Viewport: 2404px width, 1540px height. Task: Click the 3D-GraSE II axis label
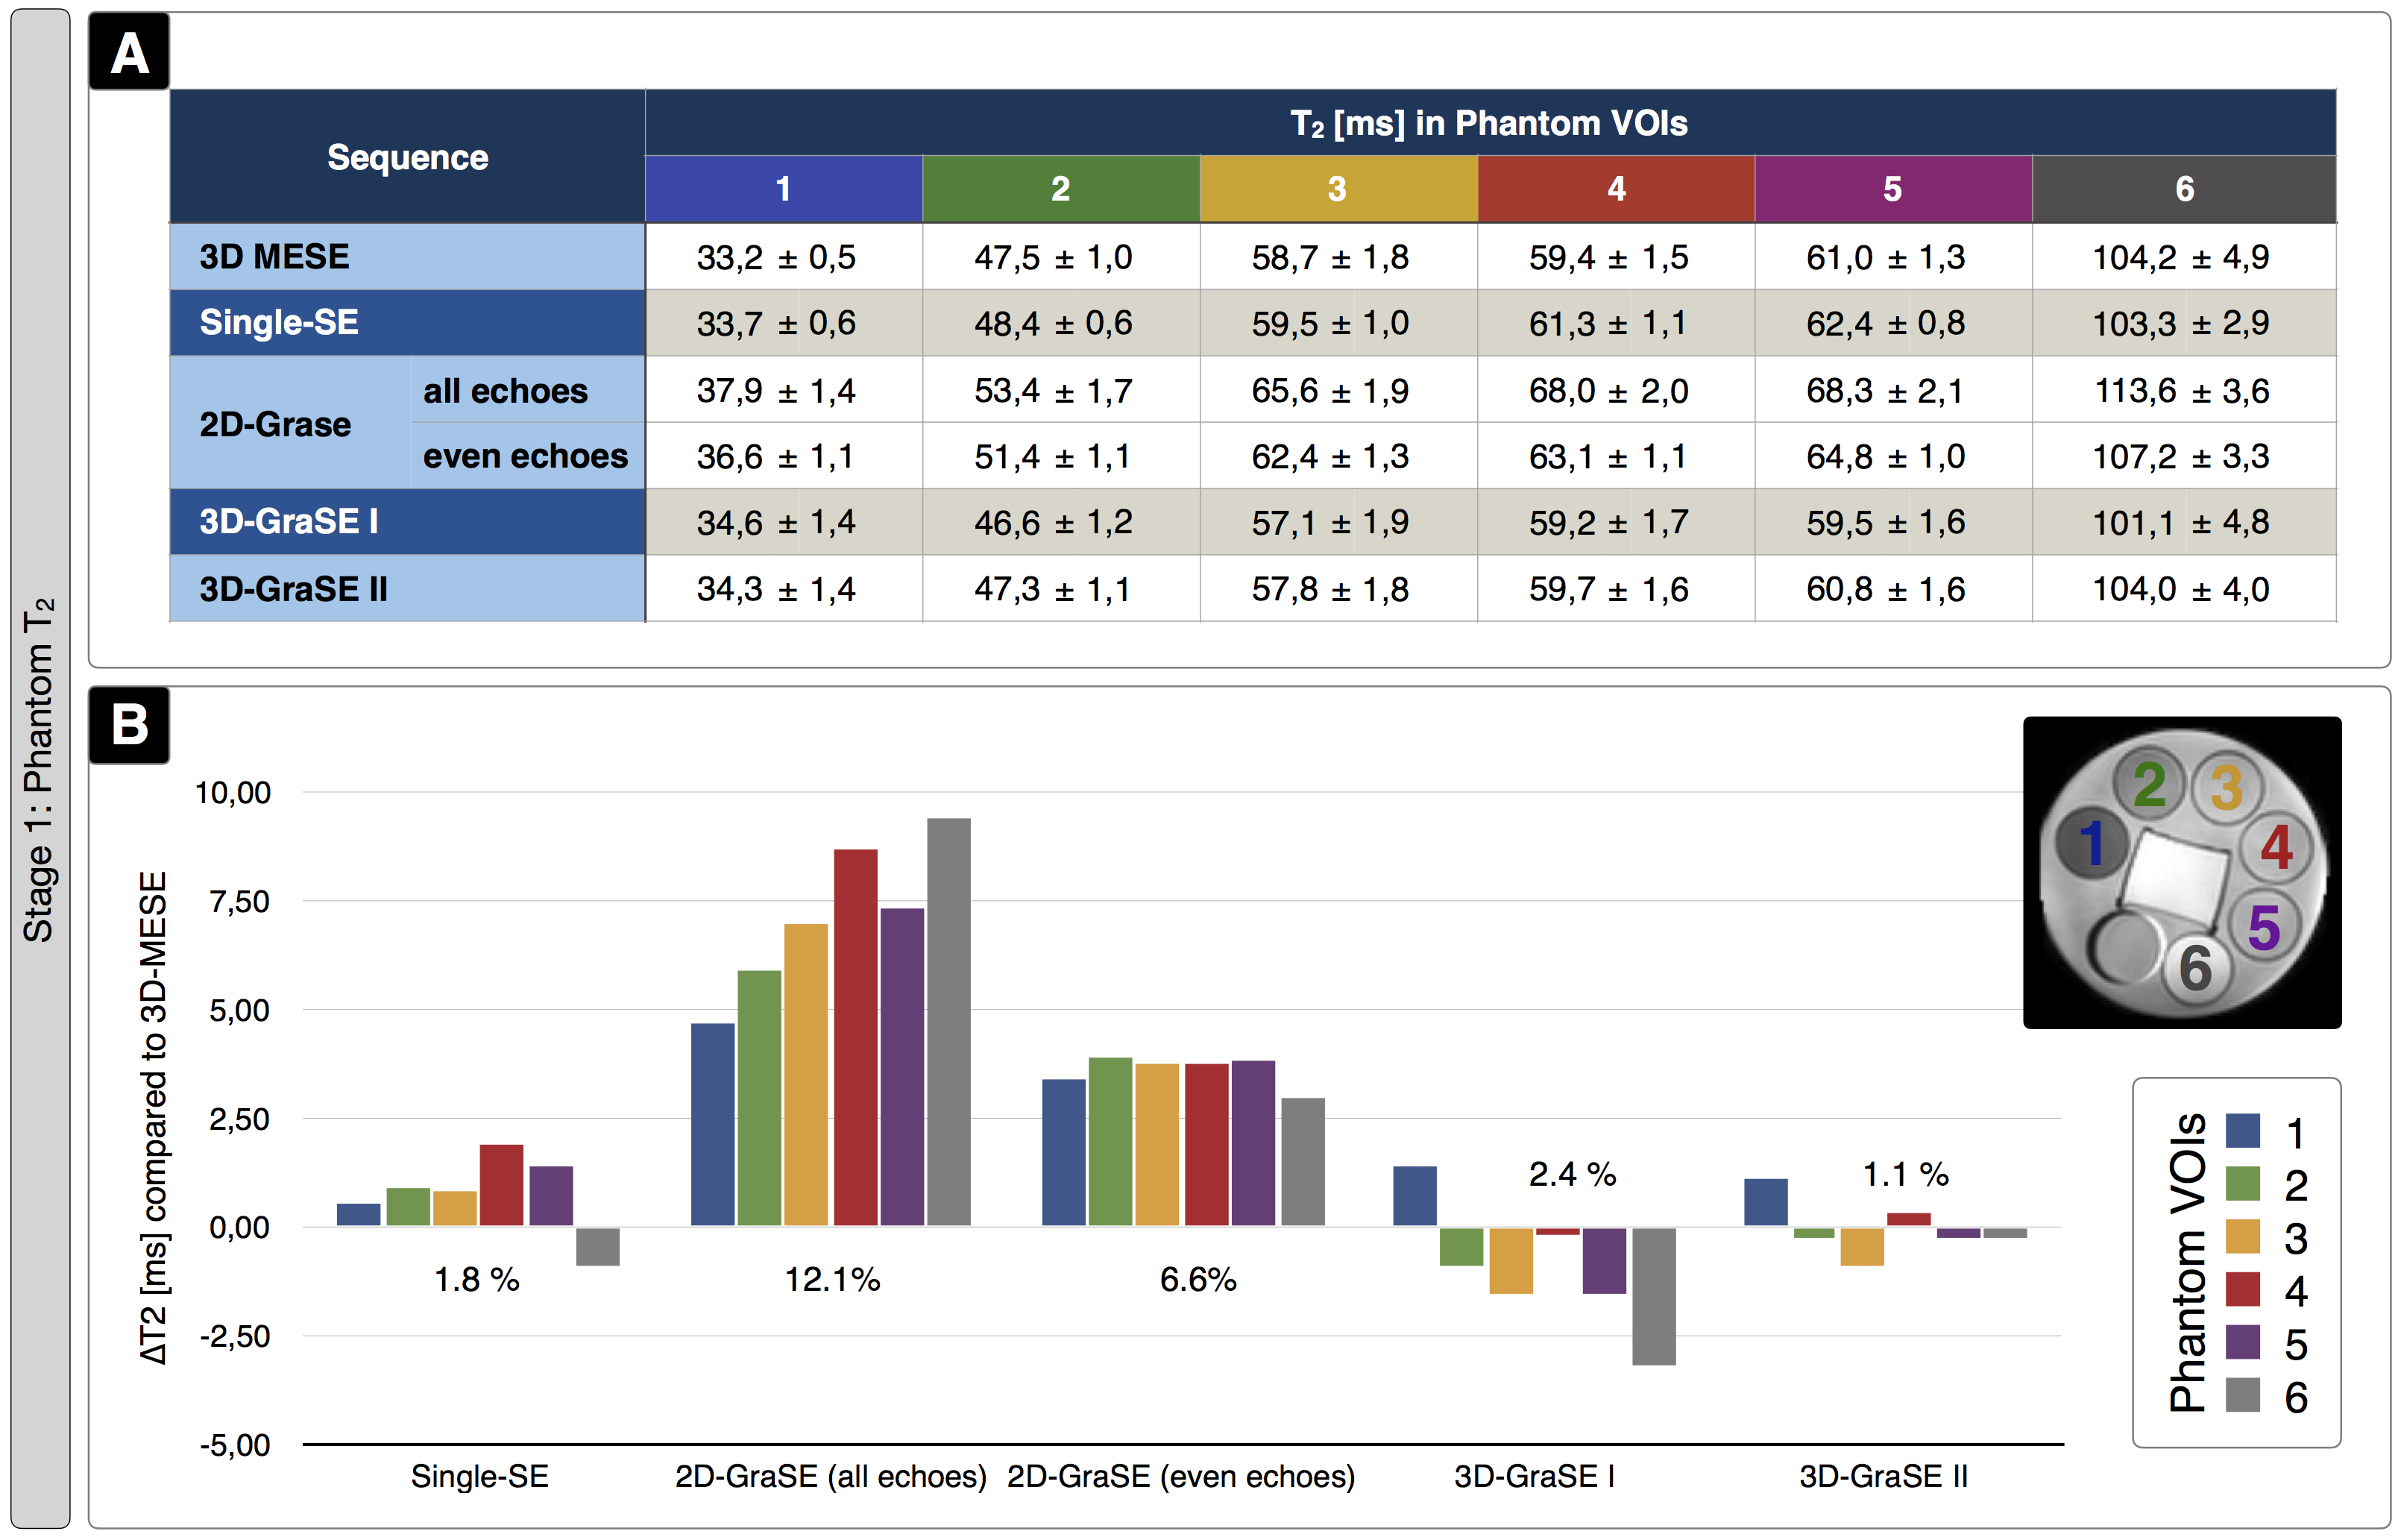1884,1476
